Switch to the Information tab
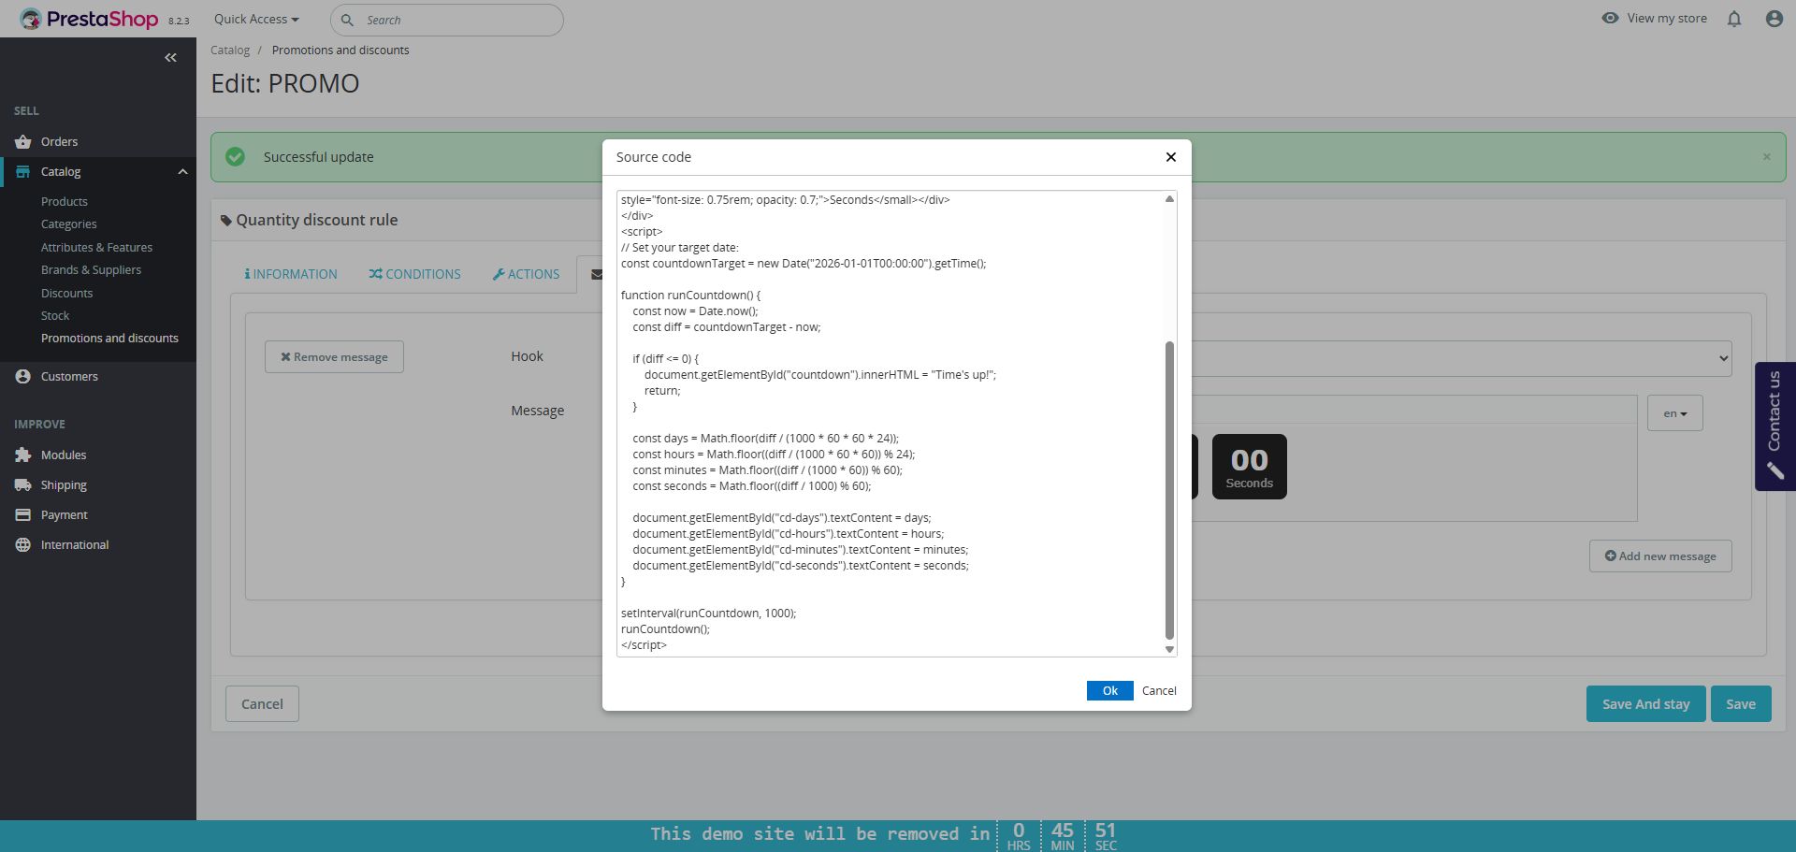Viewport: 1796px width, 852px height. tap(291, 274)
